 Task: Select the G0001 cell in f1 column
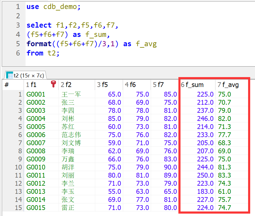coord(36,94)
